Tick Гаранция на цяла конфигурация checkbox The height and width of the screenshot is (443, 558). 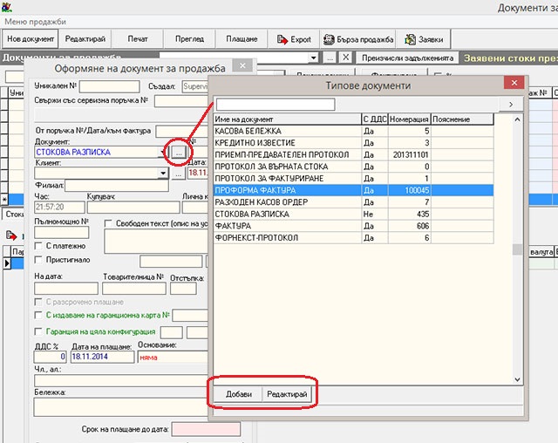coord(38,331)
